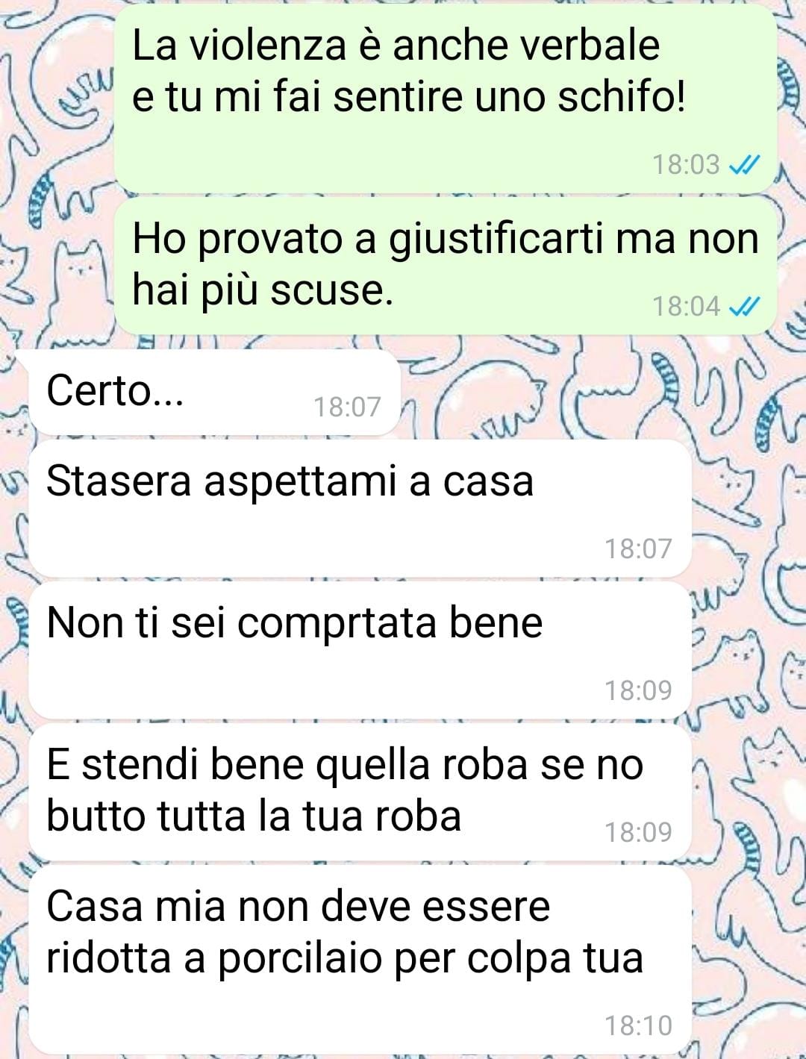Select the 'La violenza è anche verbale' message
The height and width of the screenshot is (1059, 806).
pyautogui.click(x=446, y=99)
